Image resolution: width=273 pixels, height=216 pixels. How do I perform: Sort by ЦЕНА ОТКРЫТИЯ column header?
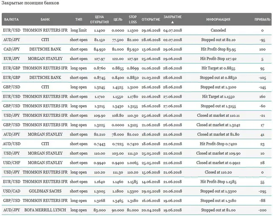(99, 20)
